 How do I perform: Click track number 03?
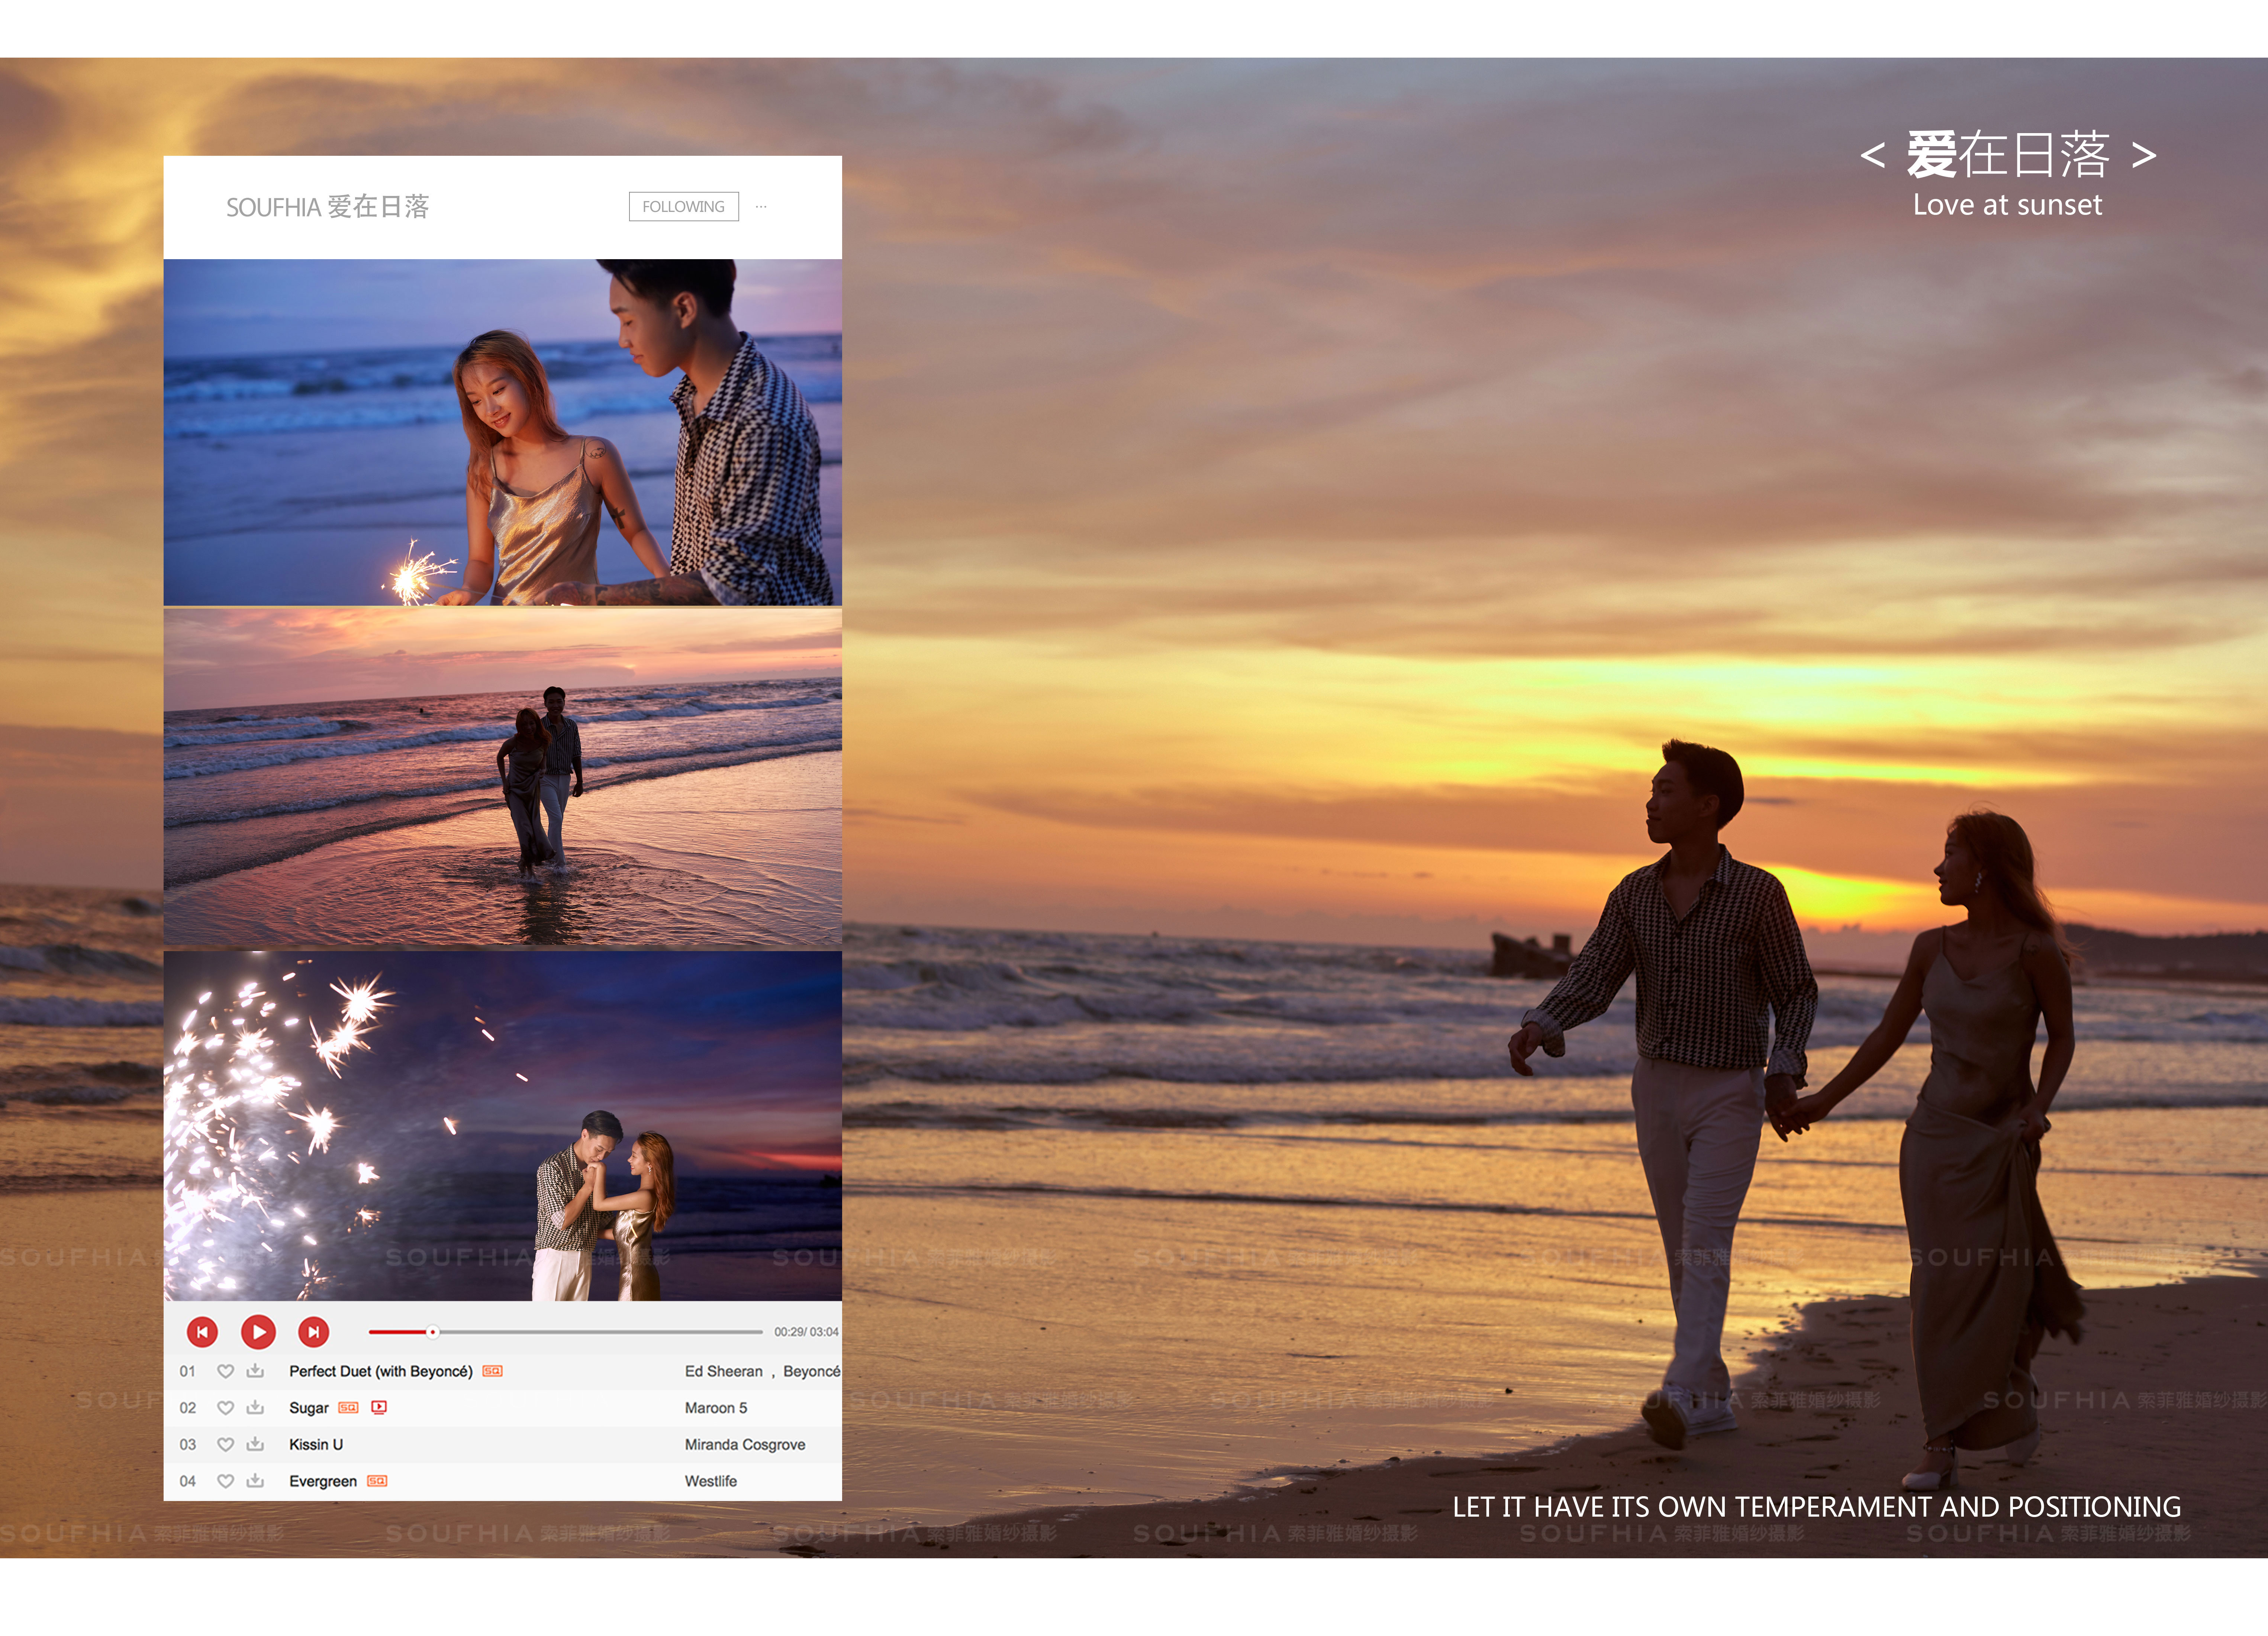click(188, 1445)
